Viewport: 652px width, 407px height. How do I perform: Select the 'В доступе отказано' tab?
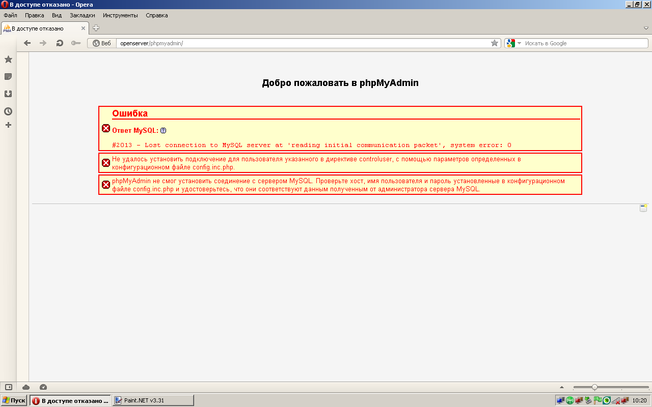[x=44, y=28]
